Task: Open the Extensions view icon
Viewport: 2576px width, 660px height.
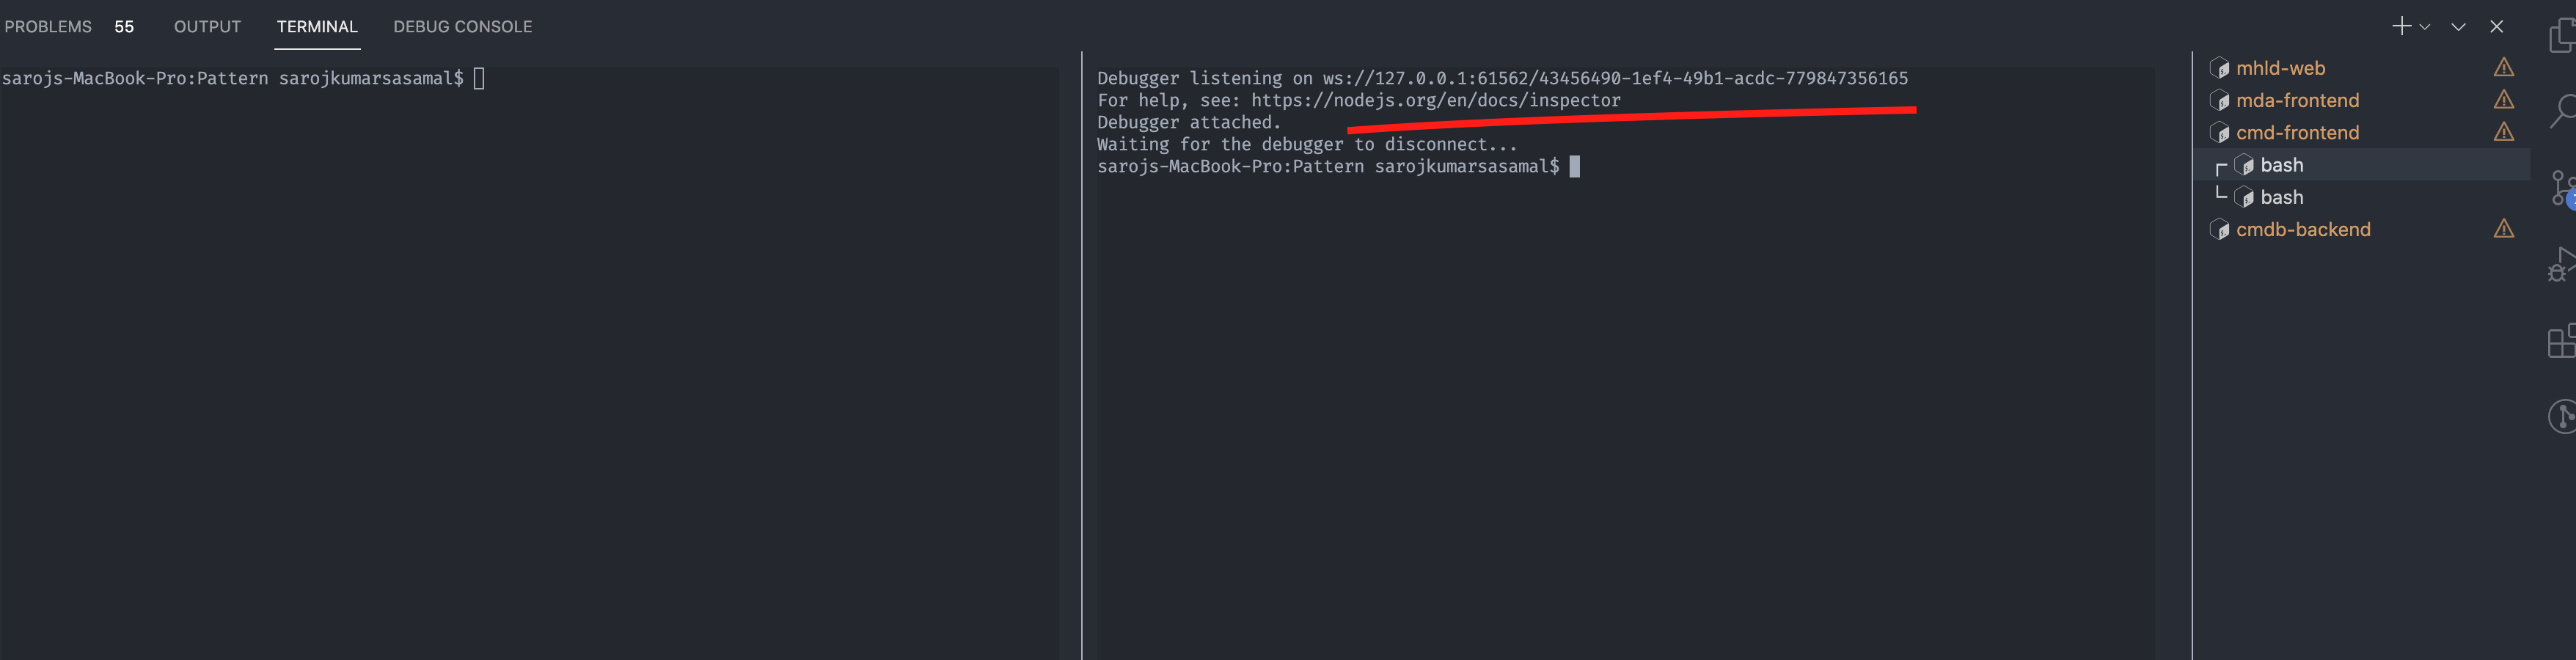Action: pos(2562,345)
